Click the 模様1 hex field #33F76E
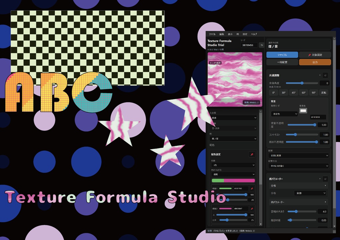This screenshot has width=340, height=240. 241,189
